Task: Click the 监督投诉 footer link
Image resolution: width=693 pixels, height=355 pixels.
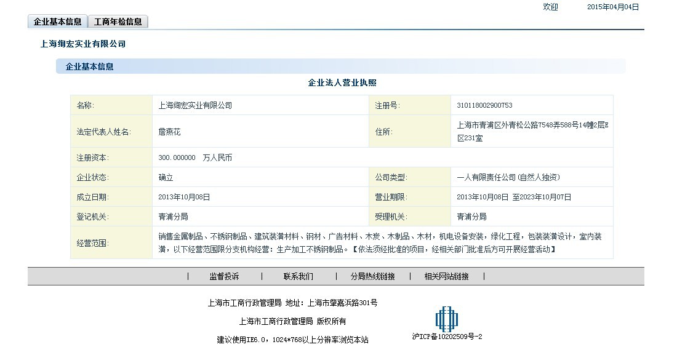Action: [x=224, y=276]
